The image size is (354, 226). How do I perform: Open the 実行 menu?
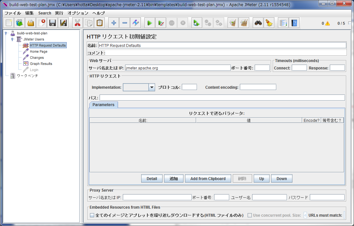pyautogui.click(x=59, y=13)
